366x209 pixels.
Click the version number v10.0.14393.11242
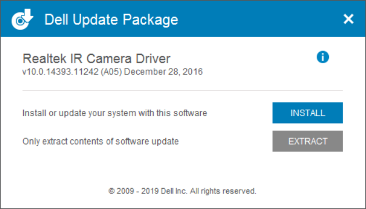[60, 71]
